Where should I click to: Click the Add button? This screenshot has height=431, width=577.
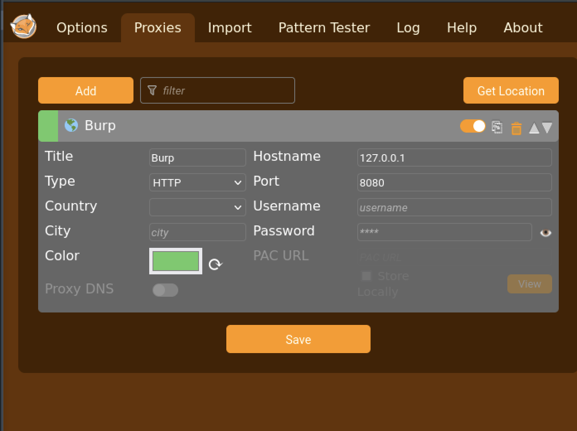click(86, 90)
